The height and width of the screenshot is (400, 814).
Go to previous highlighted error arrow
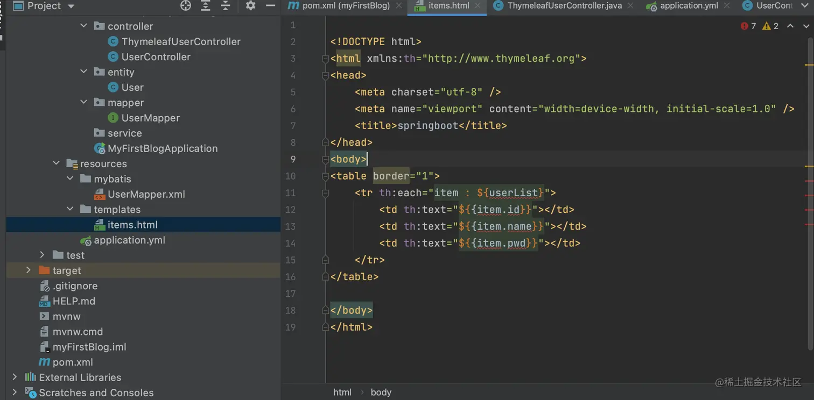click(x=790, y=26)
